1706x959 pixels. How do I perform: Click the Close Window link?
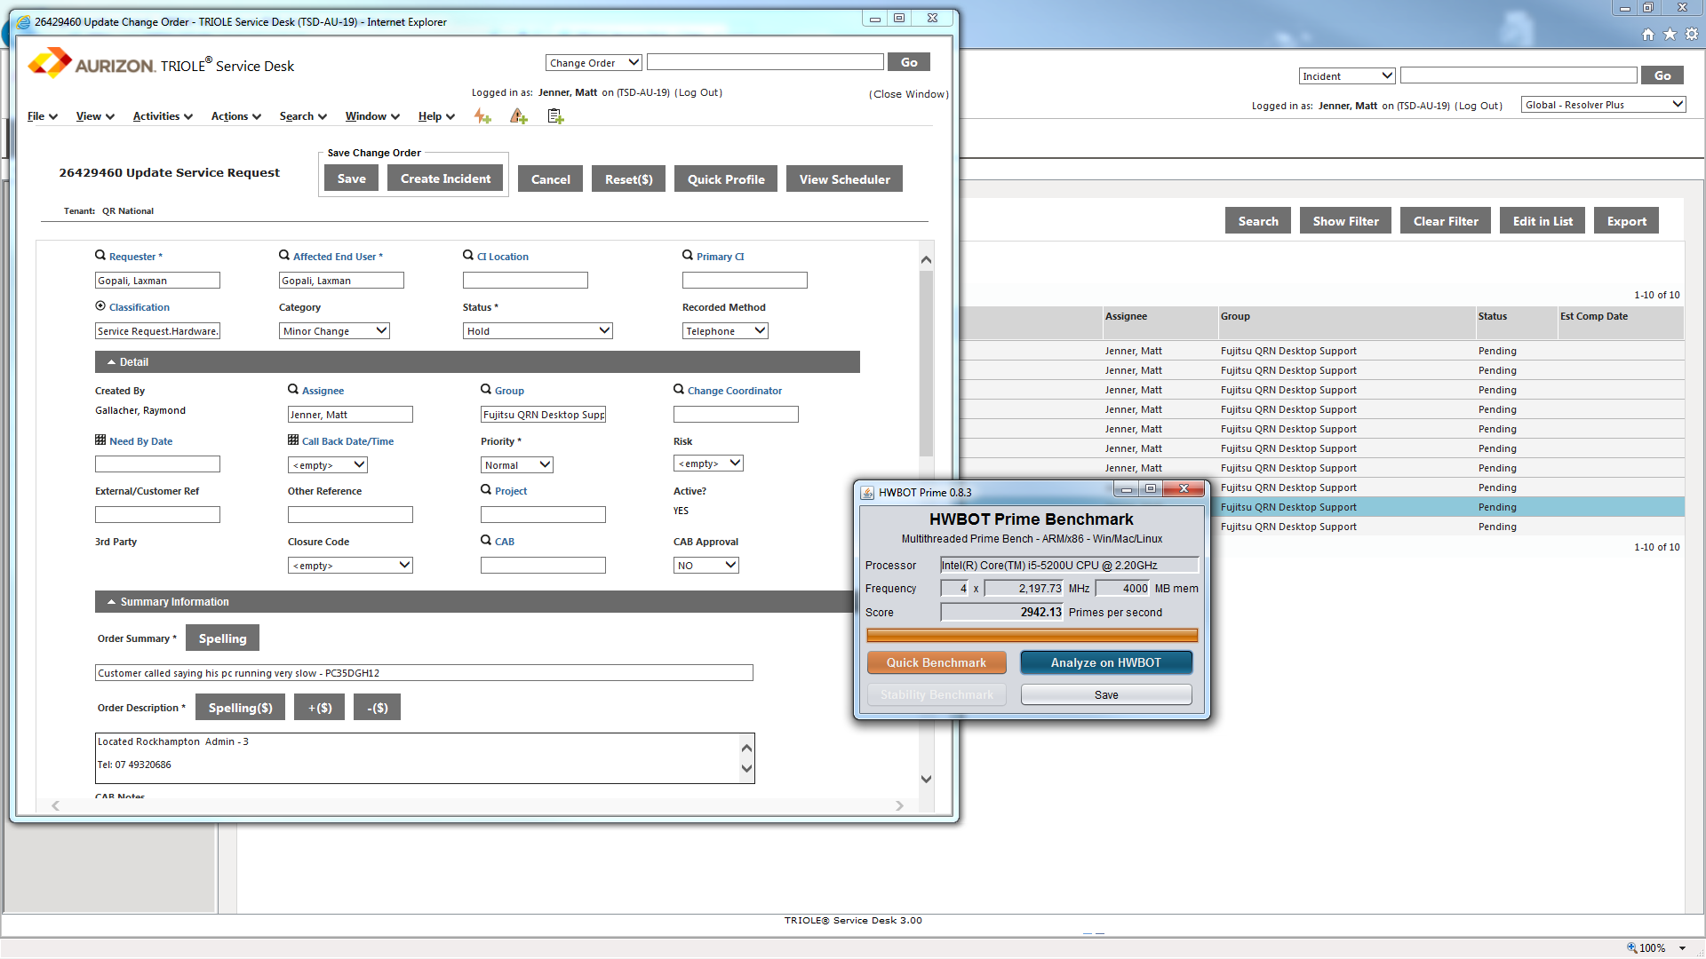[909, 94]
